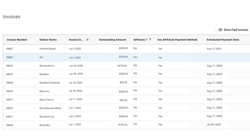Click the Jul 29, 2025 scheduled payment date

[214, 124]
